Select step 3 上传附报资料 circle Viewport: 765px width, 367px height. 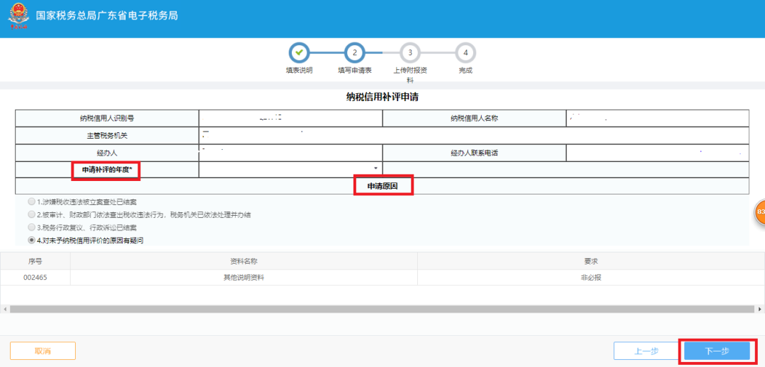coord(410,52)
